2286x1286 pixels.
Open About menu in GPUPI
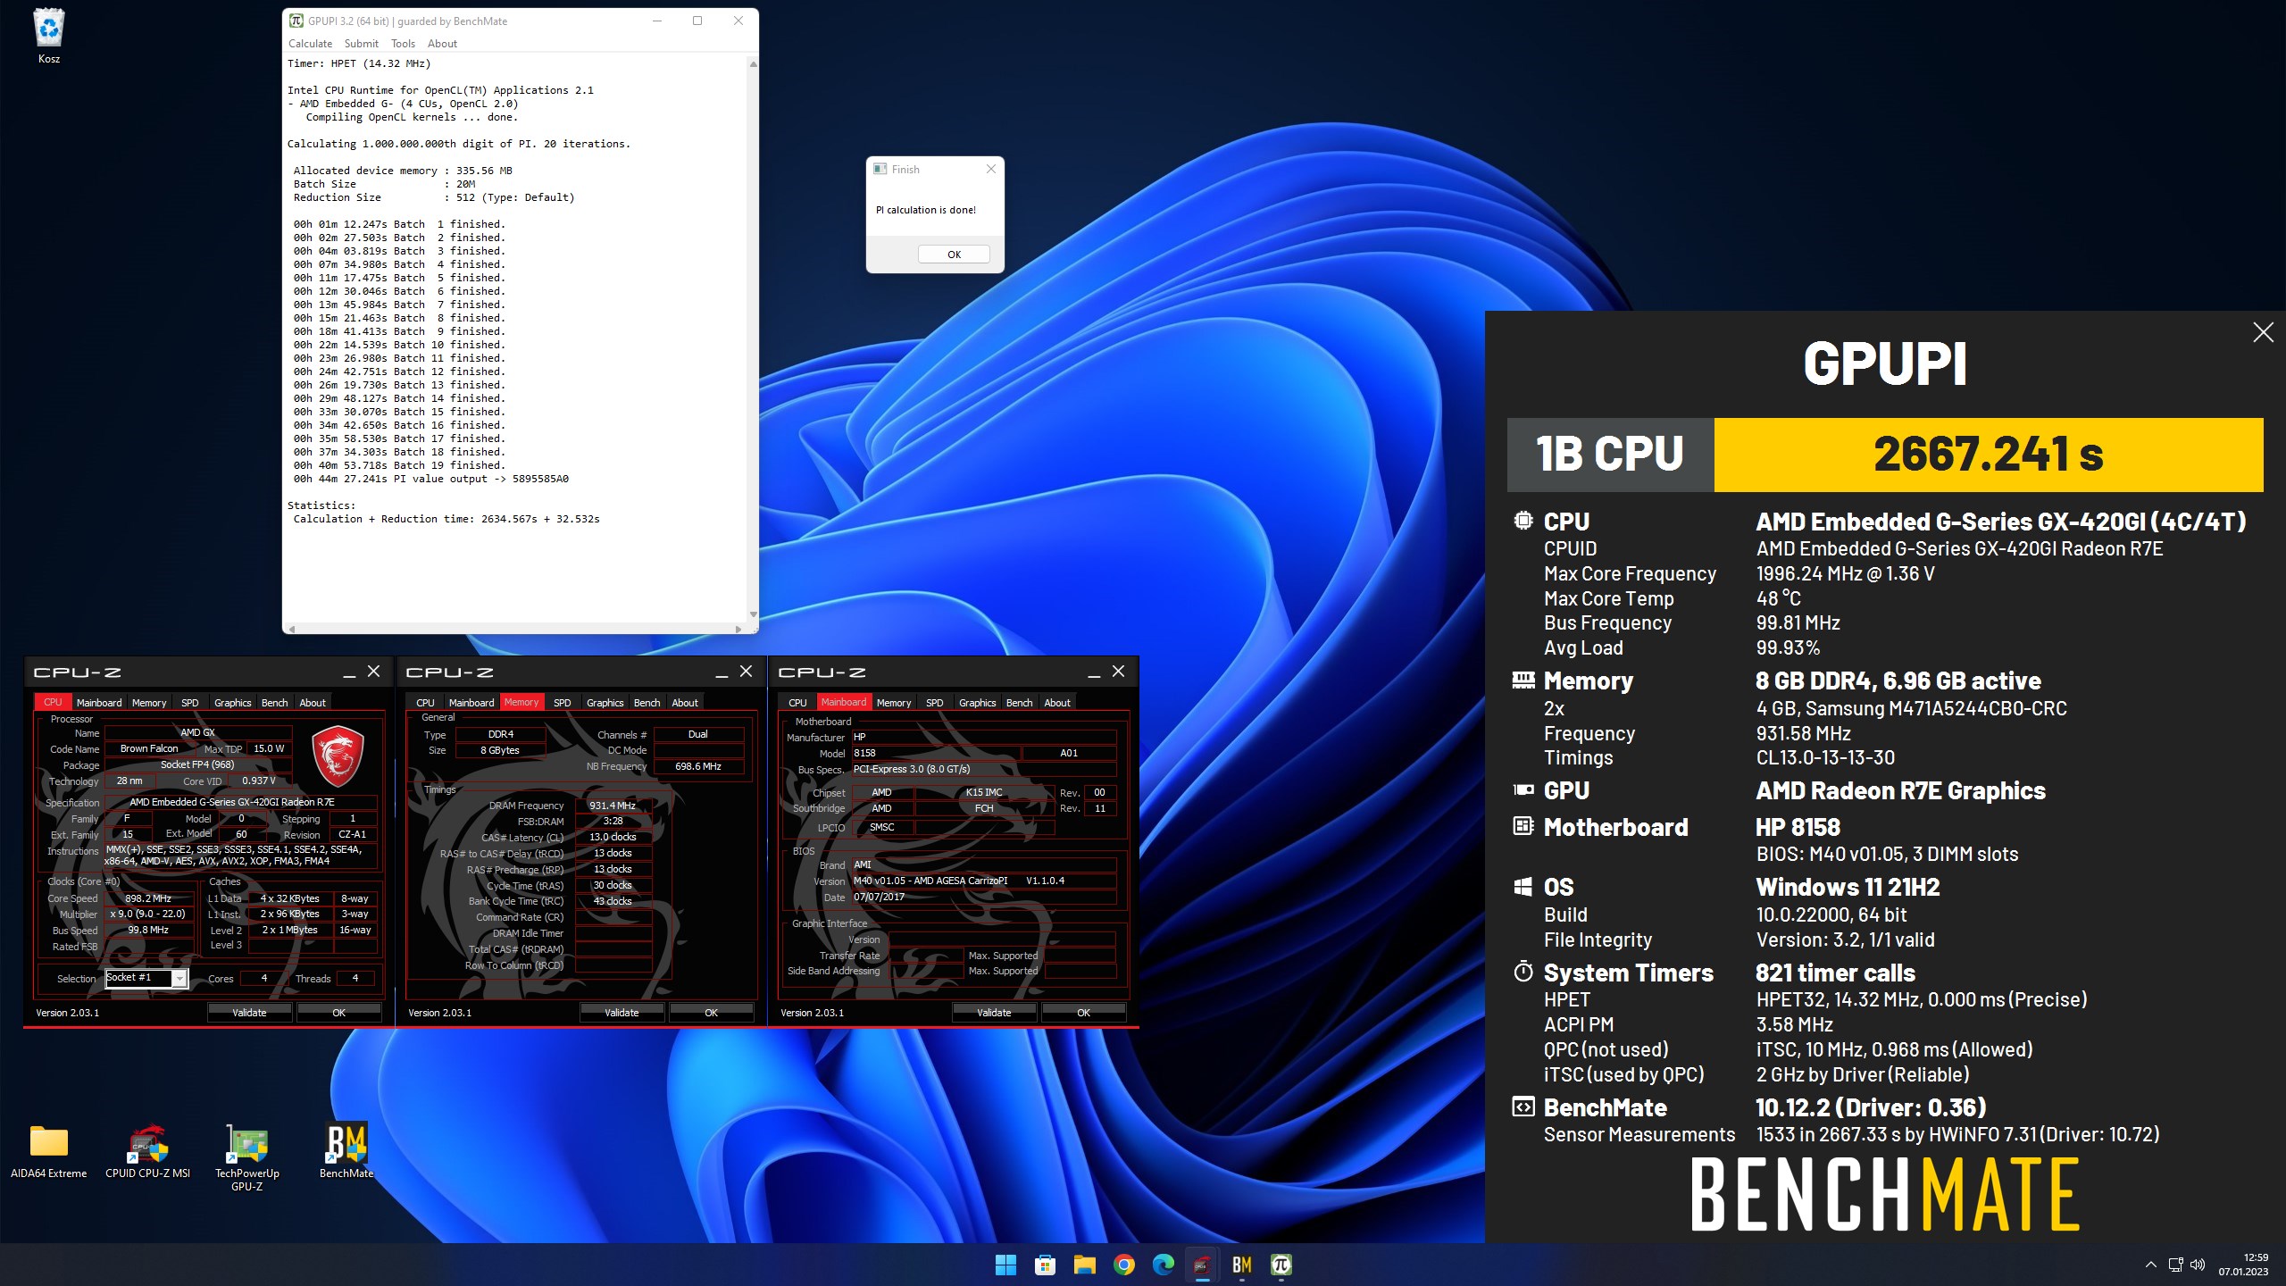(442, 44)
